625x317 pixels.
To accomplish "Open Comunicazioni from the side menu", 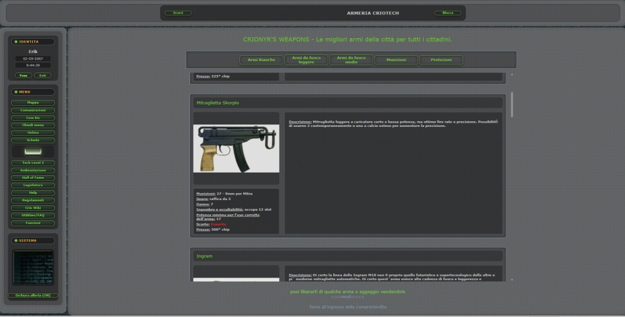I will pos(33,110).
